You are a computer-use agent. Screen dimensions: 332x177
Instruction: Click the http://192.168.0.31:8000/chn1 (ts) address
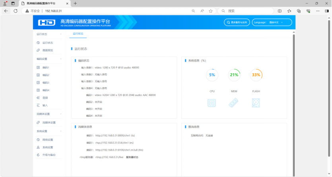click(x=115, y=135)
